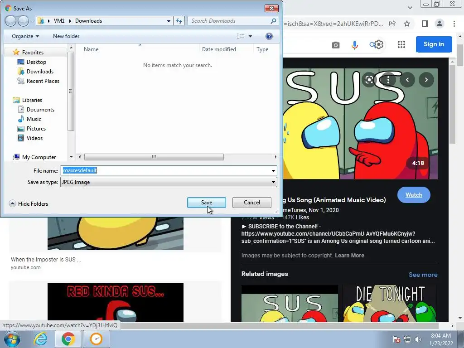The height and width of the screenshot is (348, 464).
Task: Sort by Type column header
Action: coord(262,49)
